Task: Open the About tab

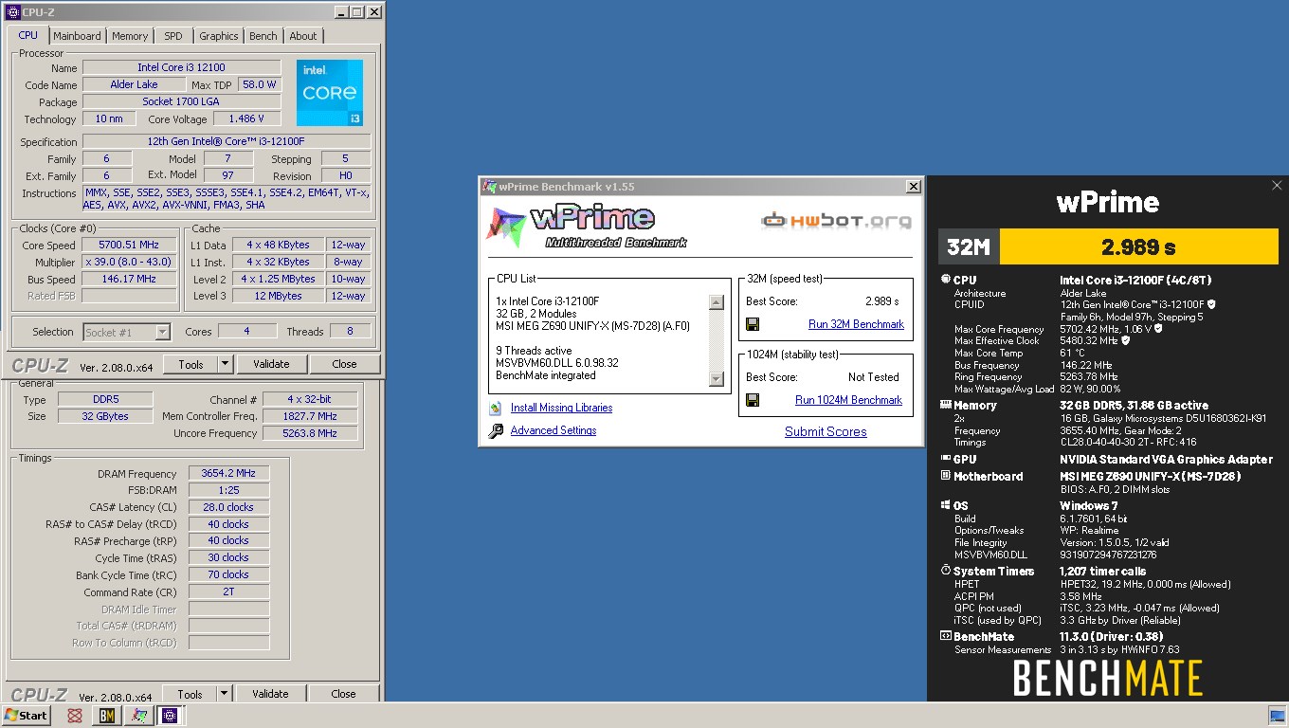Action: point(303,36)
